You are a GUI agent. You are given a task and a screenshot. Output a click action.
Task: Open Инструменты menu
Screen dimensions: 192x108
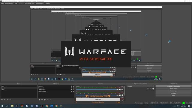point(40,3)
